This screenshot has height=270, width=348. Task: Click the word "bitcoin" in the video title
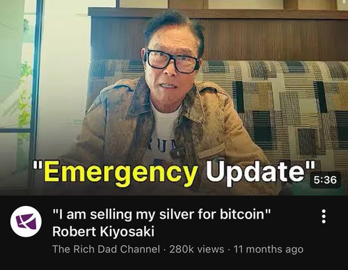click(242, 214)
